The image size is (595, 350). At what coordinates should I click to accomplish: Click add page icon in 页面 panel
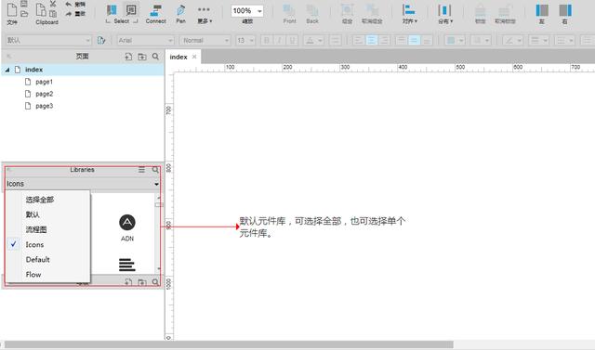click(x=128, y=57)
